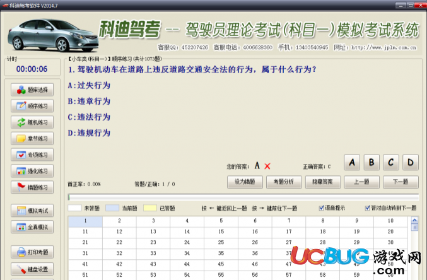This screenshot has width=427, height=280.
Task: Jump to question 52 in grid
Action: click(x=119, y=276)
